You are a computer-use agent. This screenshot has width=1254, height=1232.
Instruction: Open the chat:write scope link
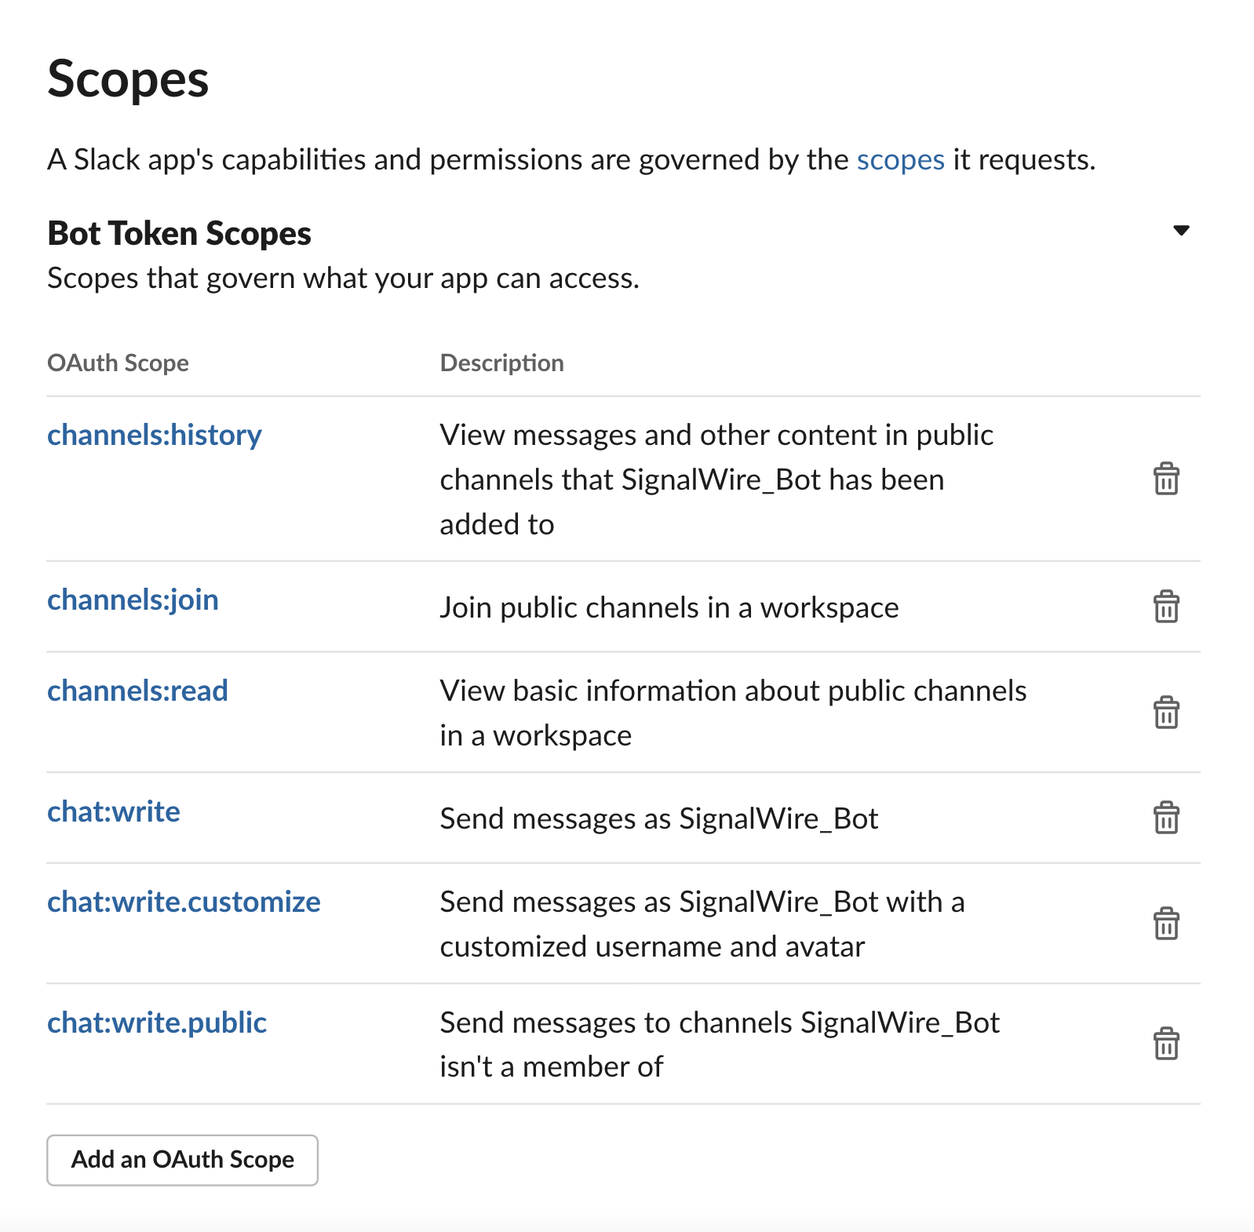(114, 811)
